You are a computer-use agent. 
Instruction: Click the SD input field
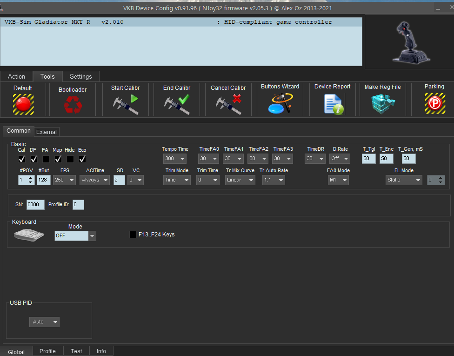click(x=119, y=180)
